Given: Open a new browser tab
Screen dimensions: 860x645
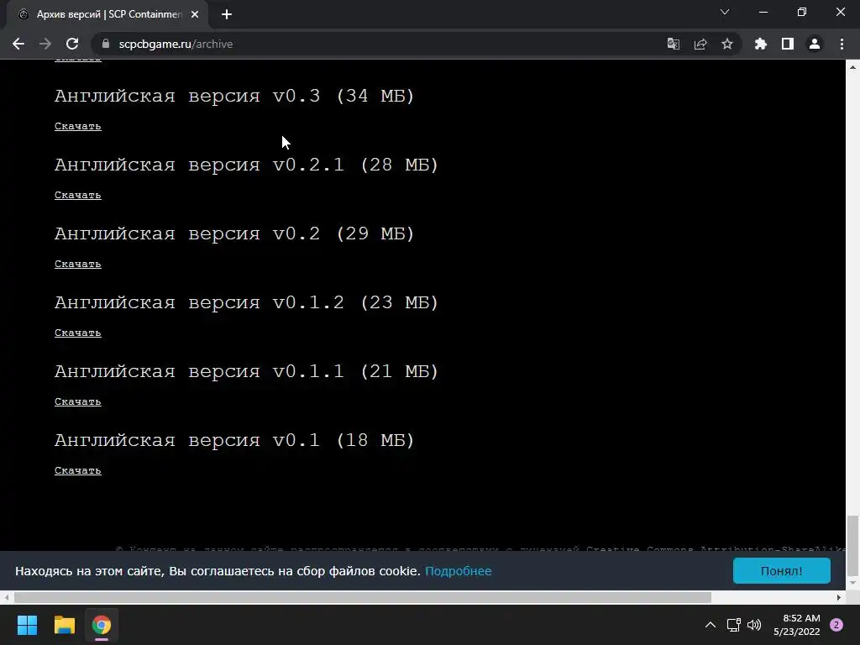Looking at the screenshot, I should point(227,14).
